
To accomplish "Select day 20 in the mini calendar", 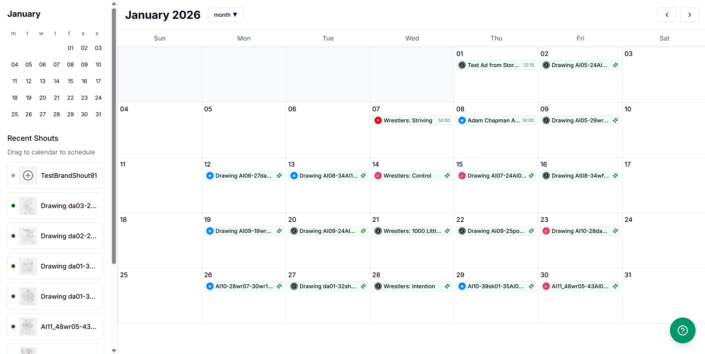I will [x=43, y=98].
